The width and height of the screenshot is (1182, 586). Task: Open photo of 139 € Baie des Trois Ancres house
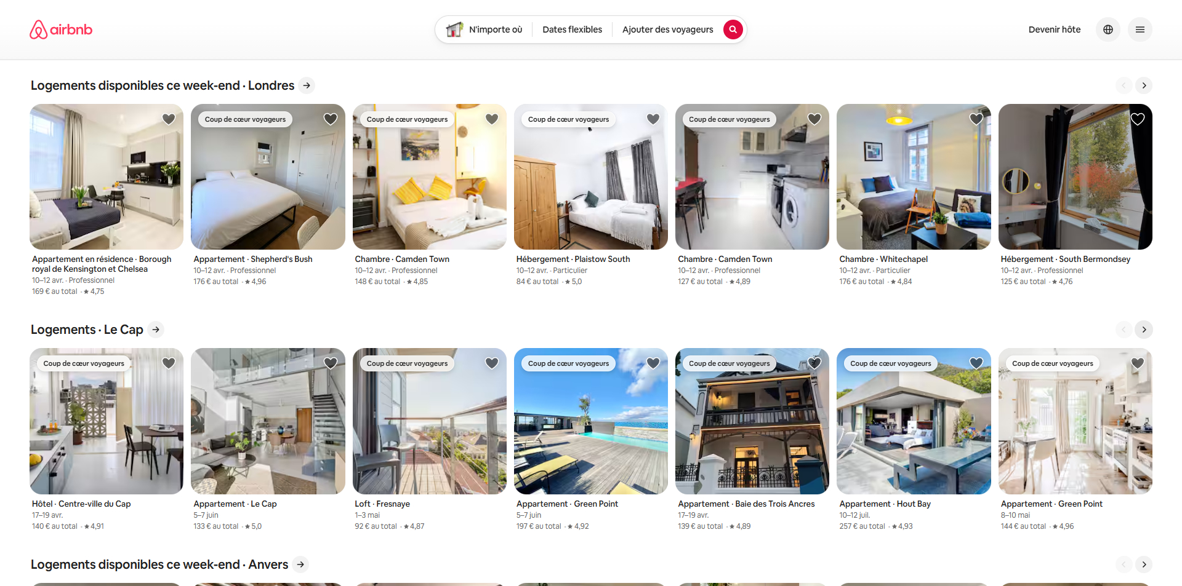752,421
